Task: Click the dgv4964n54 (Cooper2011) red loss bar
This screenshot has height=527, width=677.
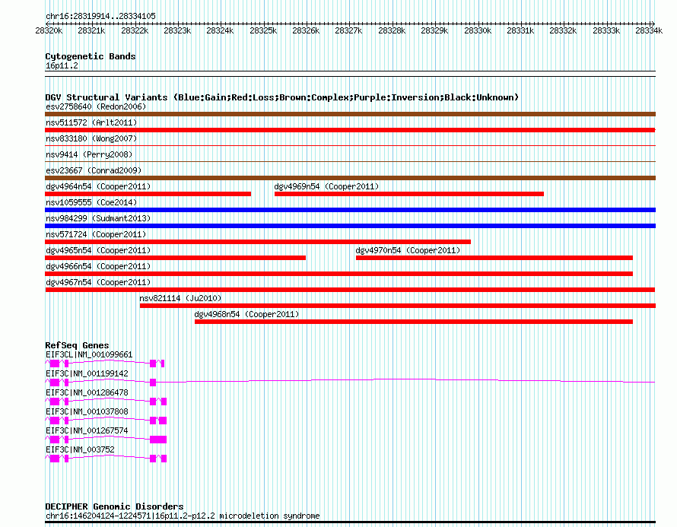Action: [148, 194]
